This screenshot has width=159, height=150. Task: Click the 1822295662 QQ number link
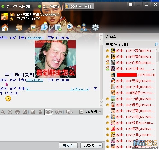34,38
